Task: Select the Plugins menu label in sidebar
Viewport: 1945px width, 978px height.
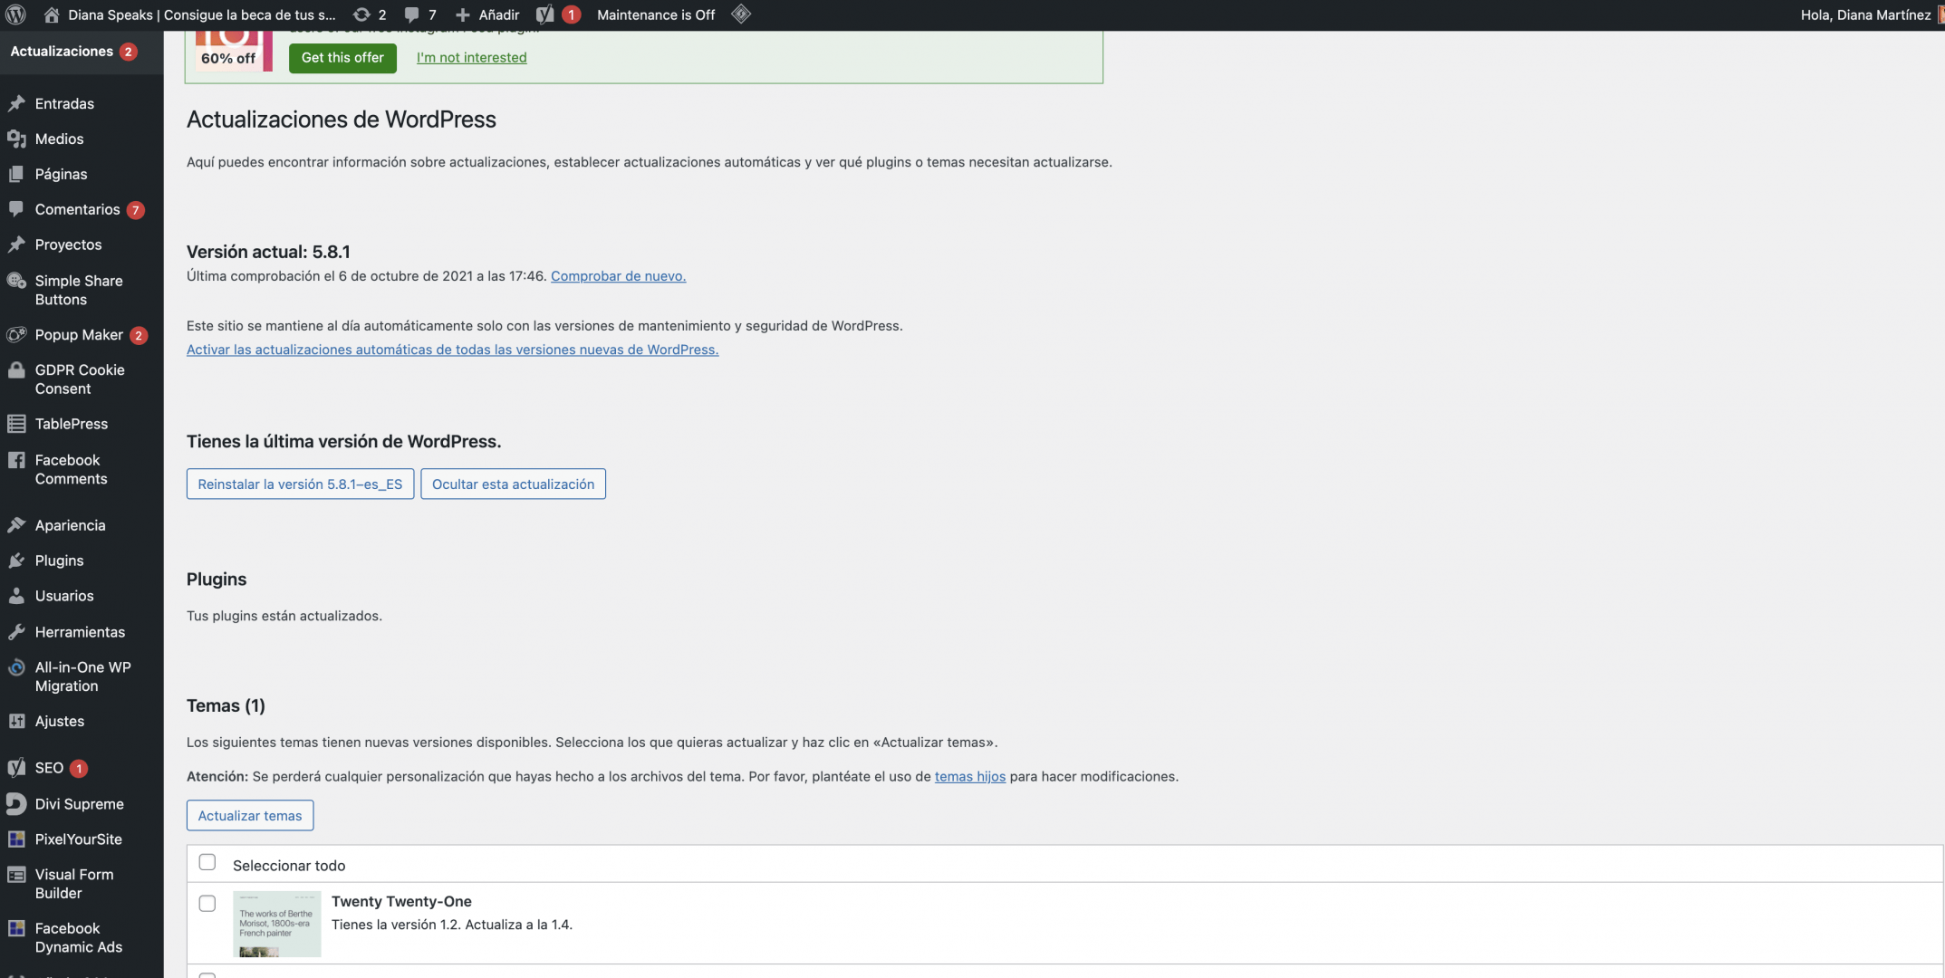Action: (59, 561)
